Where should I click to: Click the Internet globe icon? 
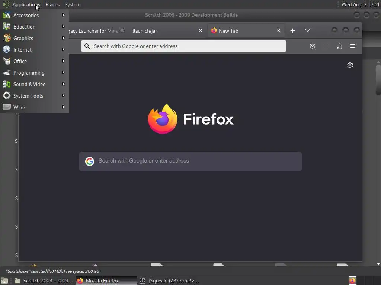coord(7,49)
